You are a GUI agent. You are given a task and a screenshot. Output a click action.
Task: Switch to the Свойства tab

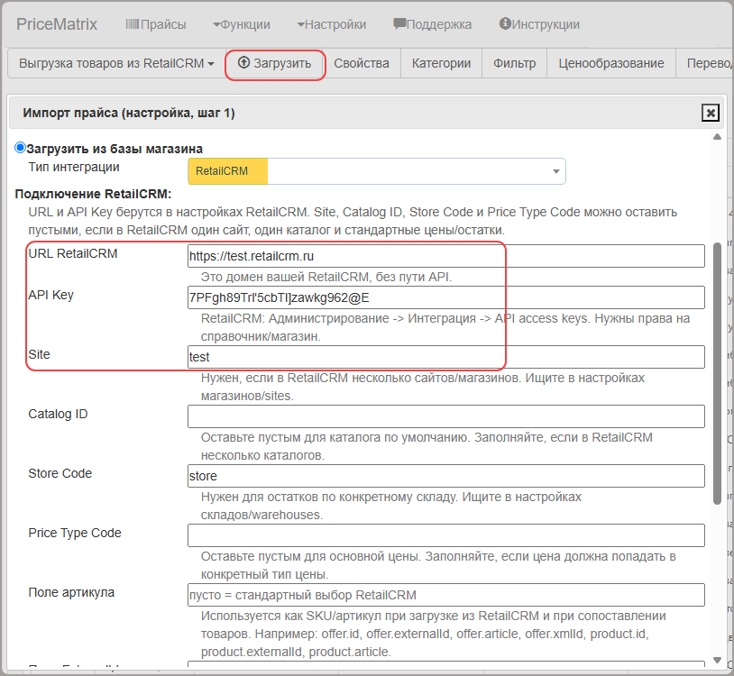click(362, 63)
